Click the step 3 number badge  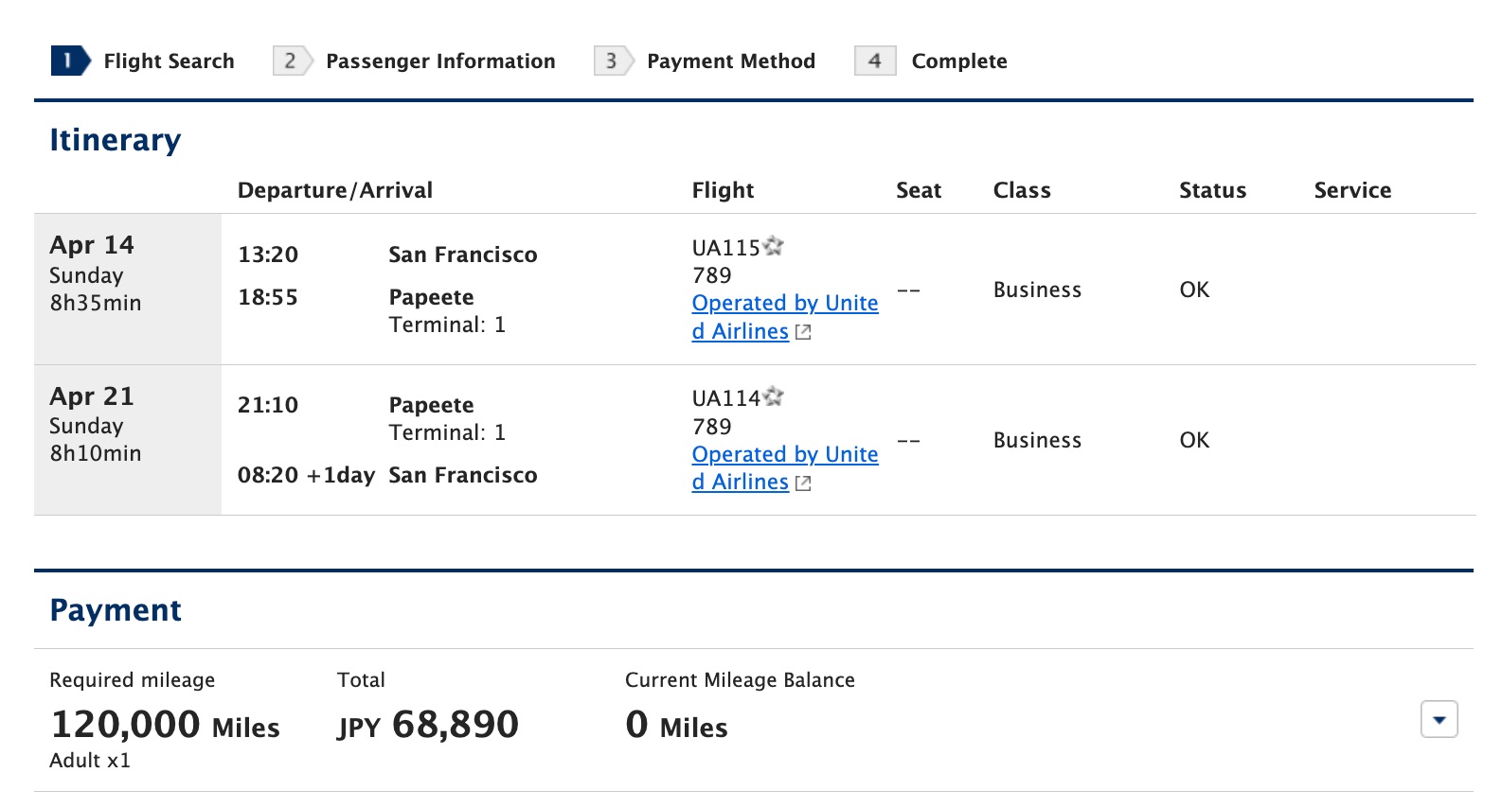[x=612, y=61]
